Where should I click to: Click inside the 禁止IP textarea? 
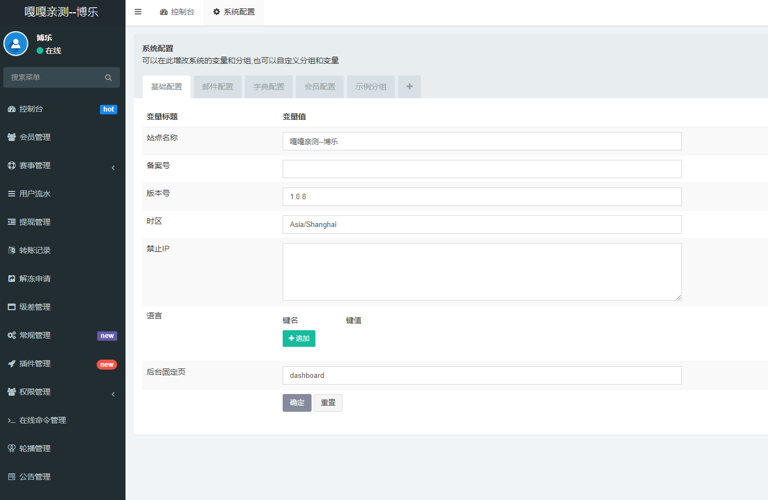pyautogui.click(x=482, y=272)
